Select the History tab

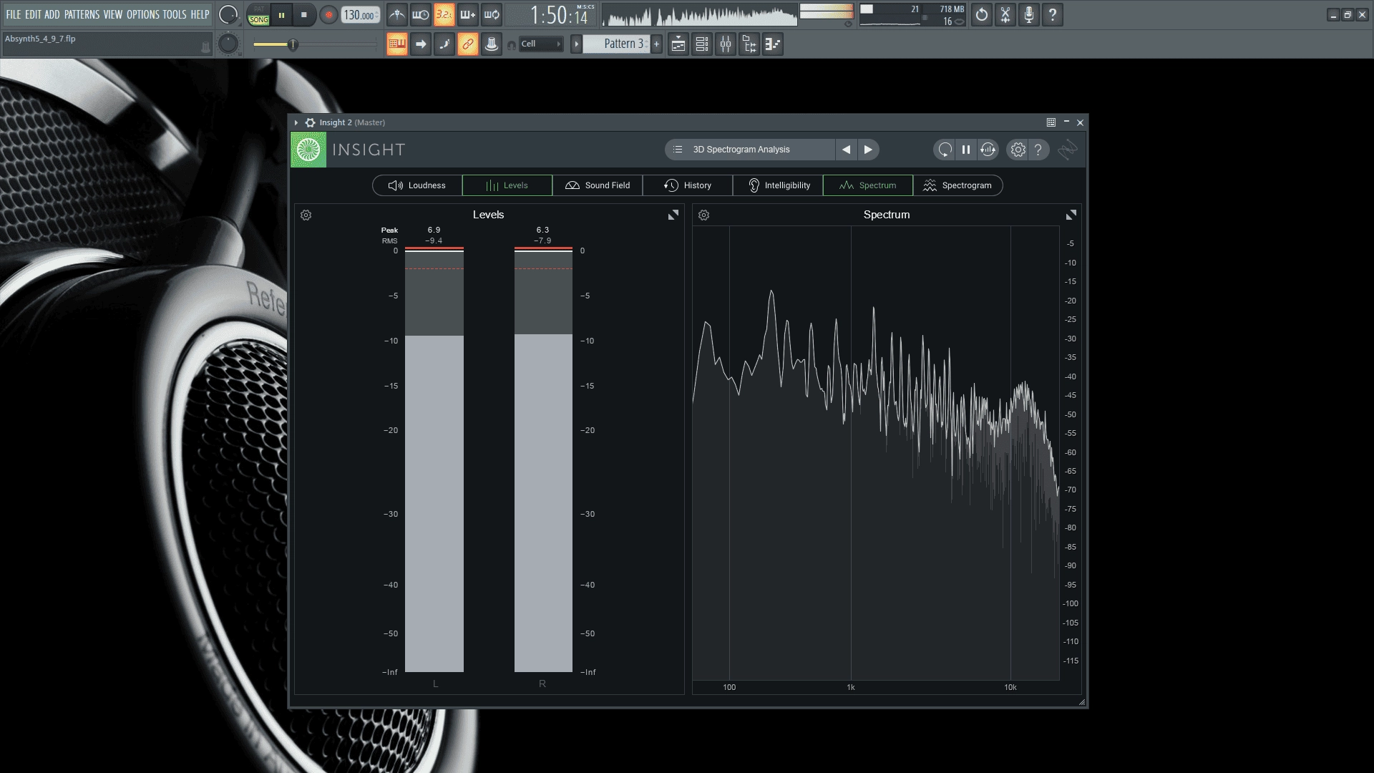point(688,185)
